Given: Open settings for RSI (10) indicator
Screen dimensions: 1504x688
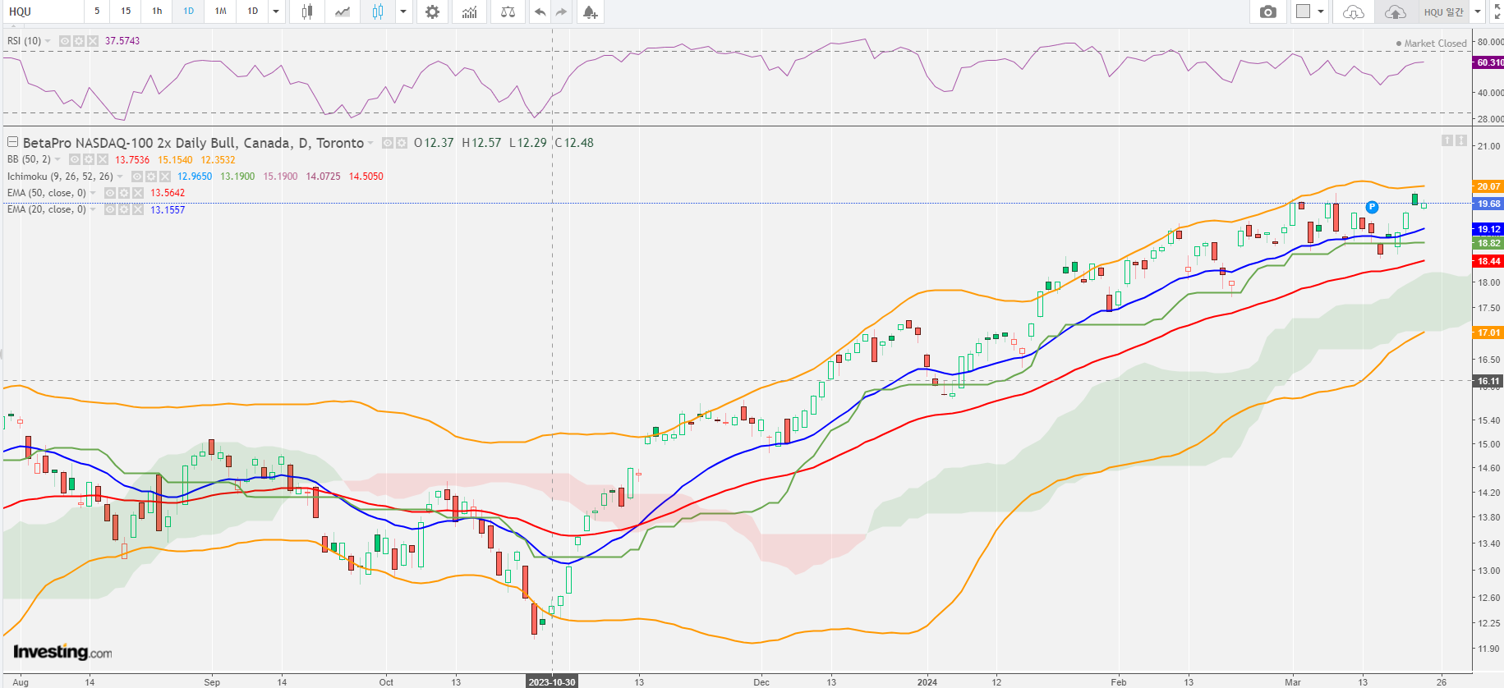Looking at the screenshot, I should 79,41.
